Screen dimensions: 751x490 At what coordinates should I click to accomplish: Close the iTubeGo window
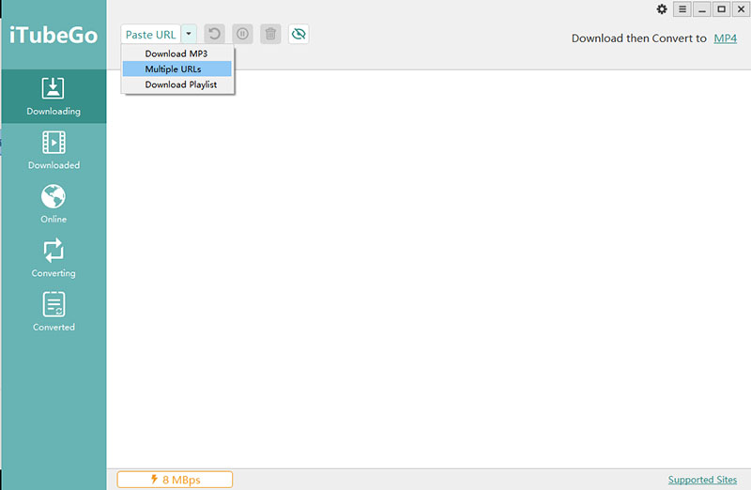741,9
